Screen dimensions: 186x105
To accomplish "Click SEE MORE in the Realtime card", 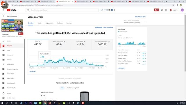I will 121,68.
